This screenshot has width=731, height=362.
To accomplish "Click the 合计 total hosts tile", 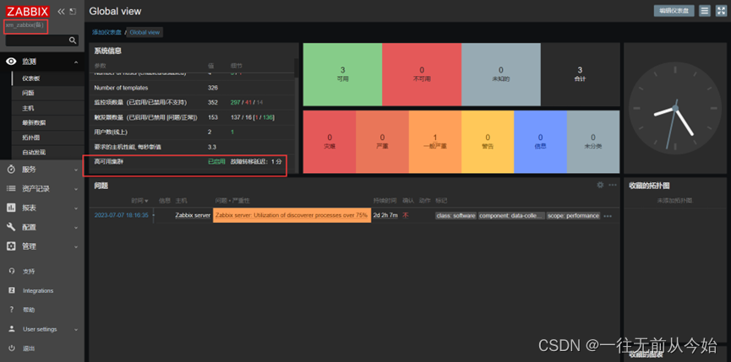I will (580, 74).
